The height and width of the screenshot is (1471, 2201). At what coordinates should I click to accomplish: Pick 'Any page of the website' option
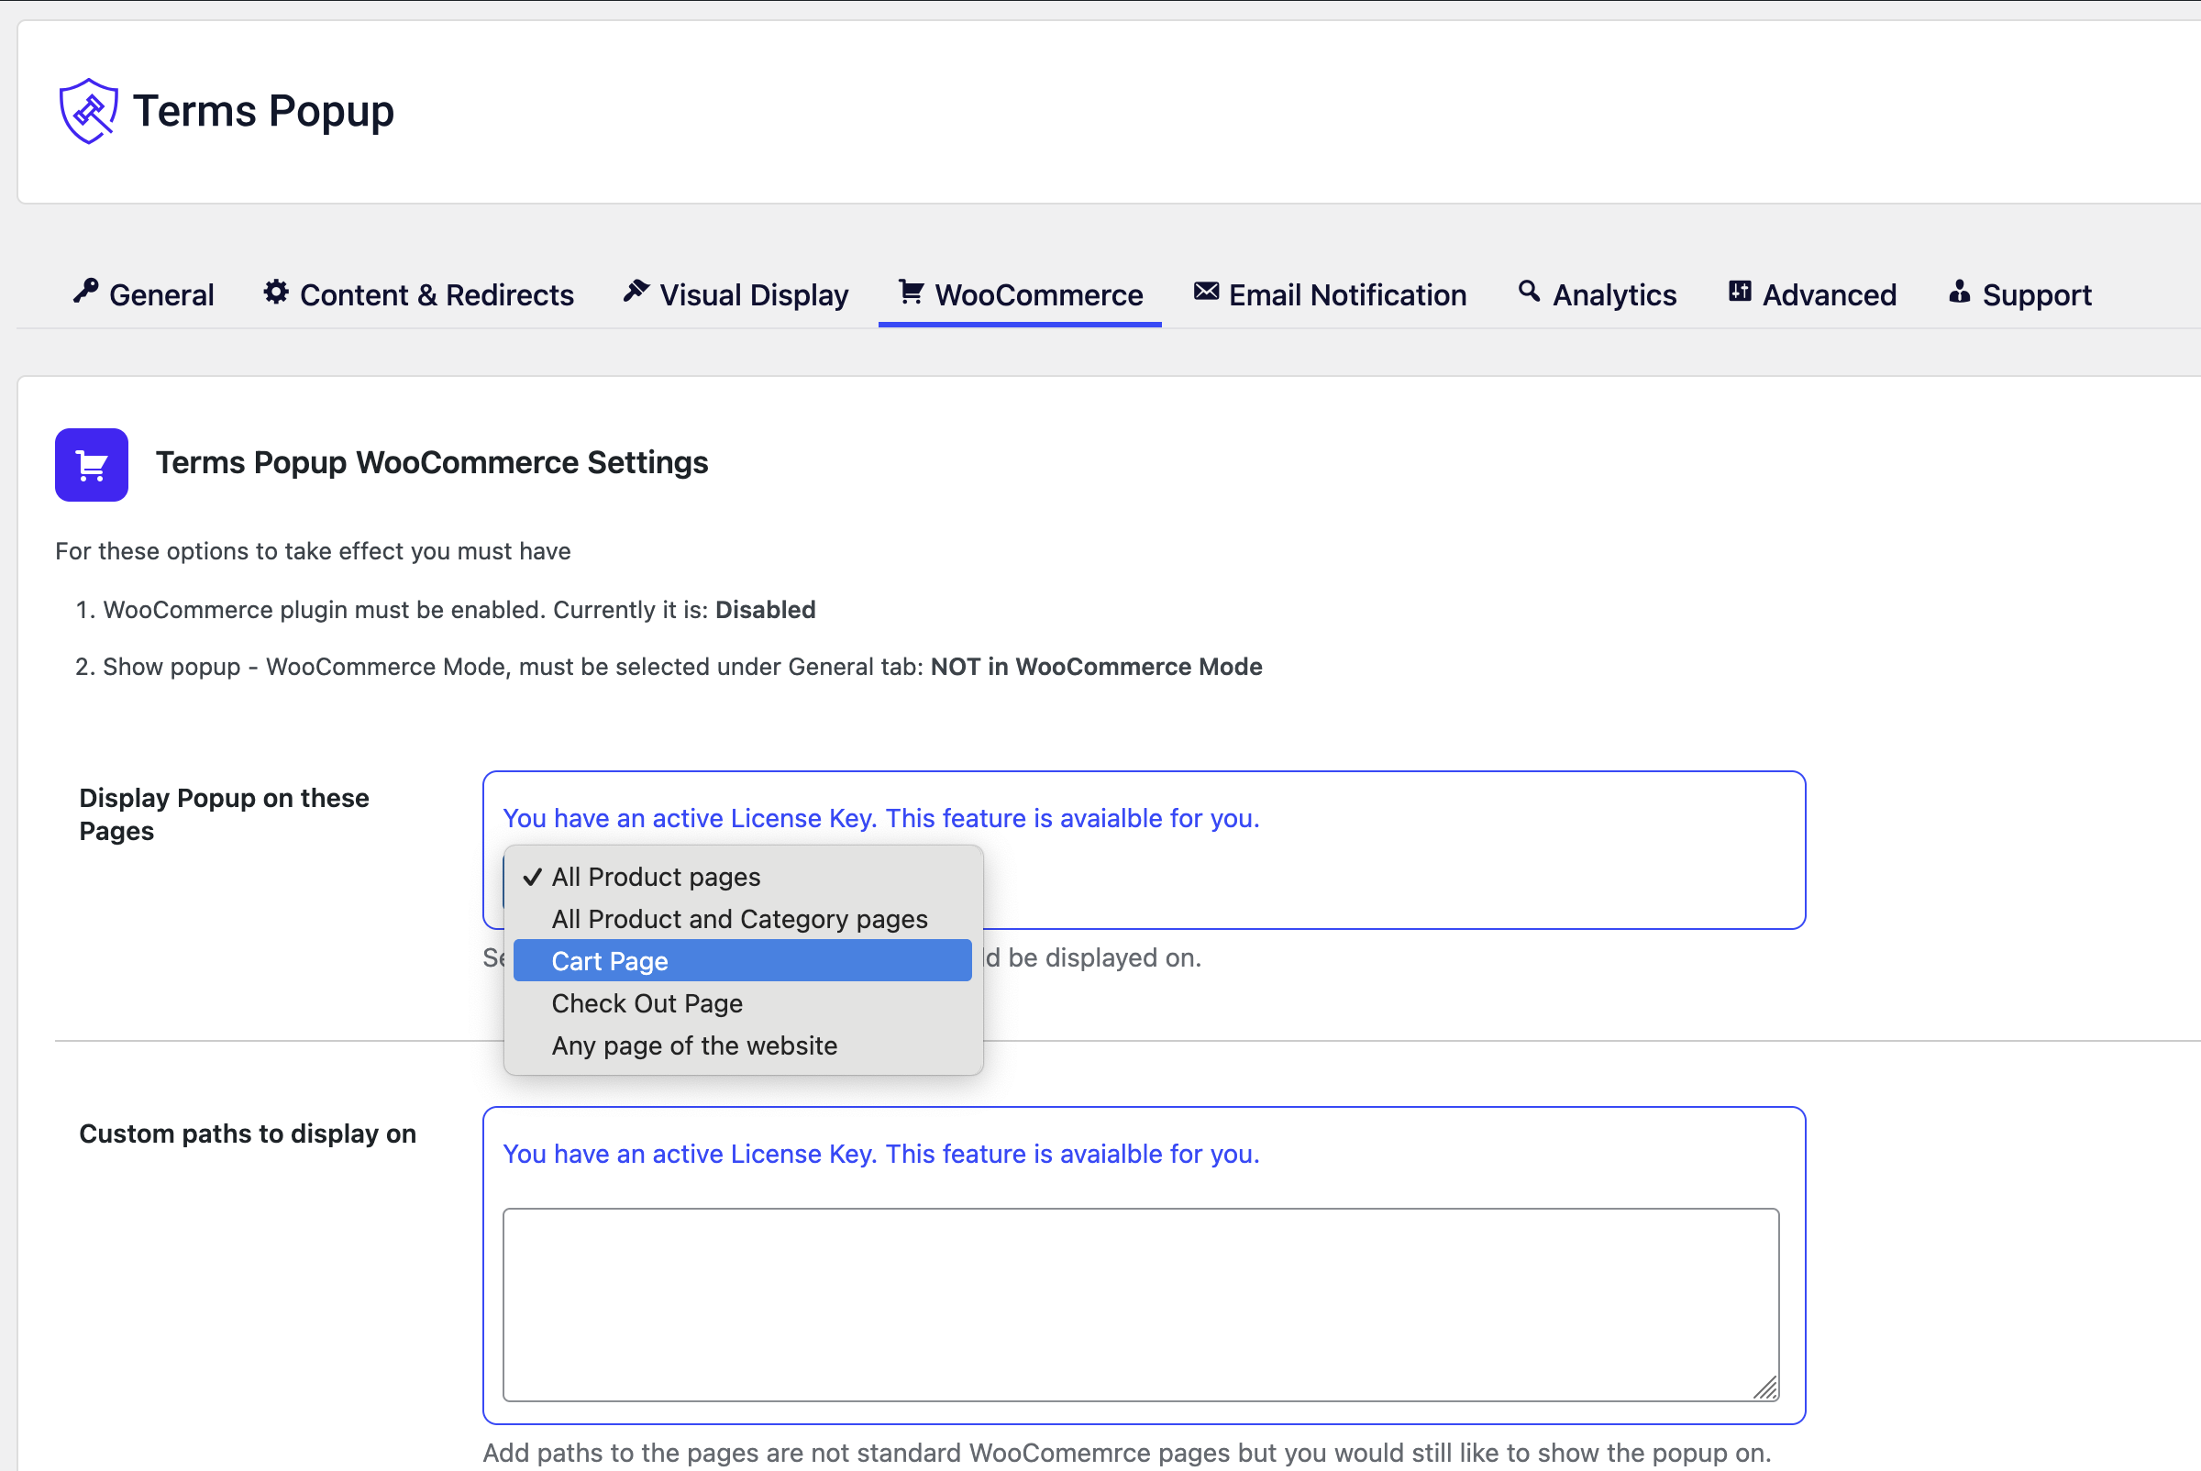694,1046
